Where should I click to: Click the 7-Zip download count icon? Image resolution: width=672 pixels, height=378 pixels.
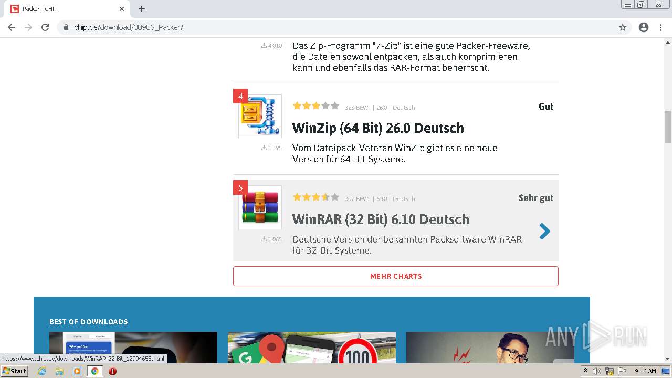[264, 46]
